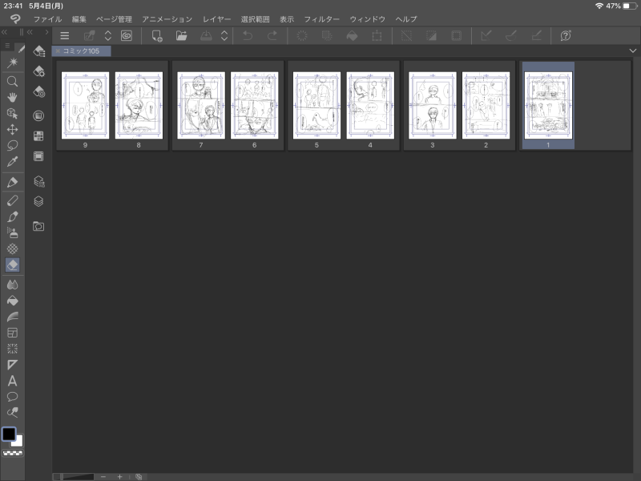Viewport: 641px width, 481px height.
Task: Click the redo arrow
Action: [x=272, y=35]
